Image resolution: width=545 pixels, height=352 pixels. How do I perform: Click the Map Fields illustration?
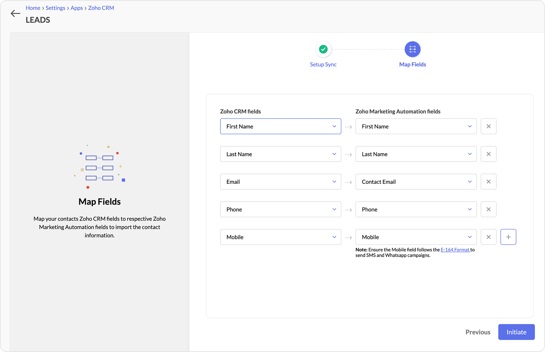click(99, 167)
